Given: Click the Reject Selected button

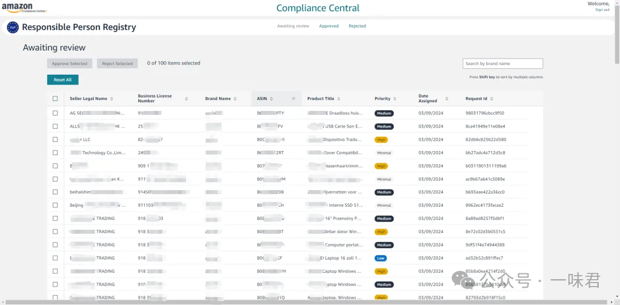Looking at the screenshot, I should [118, 63].
